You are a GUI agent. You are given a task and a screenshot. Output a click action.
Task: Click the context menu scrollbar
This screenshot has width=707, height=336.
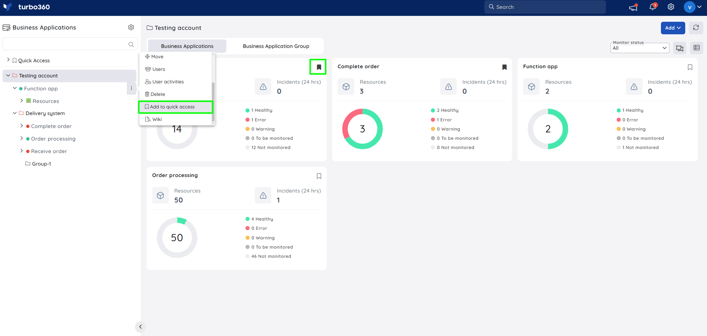click(213, 101)
